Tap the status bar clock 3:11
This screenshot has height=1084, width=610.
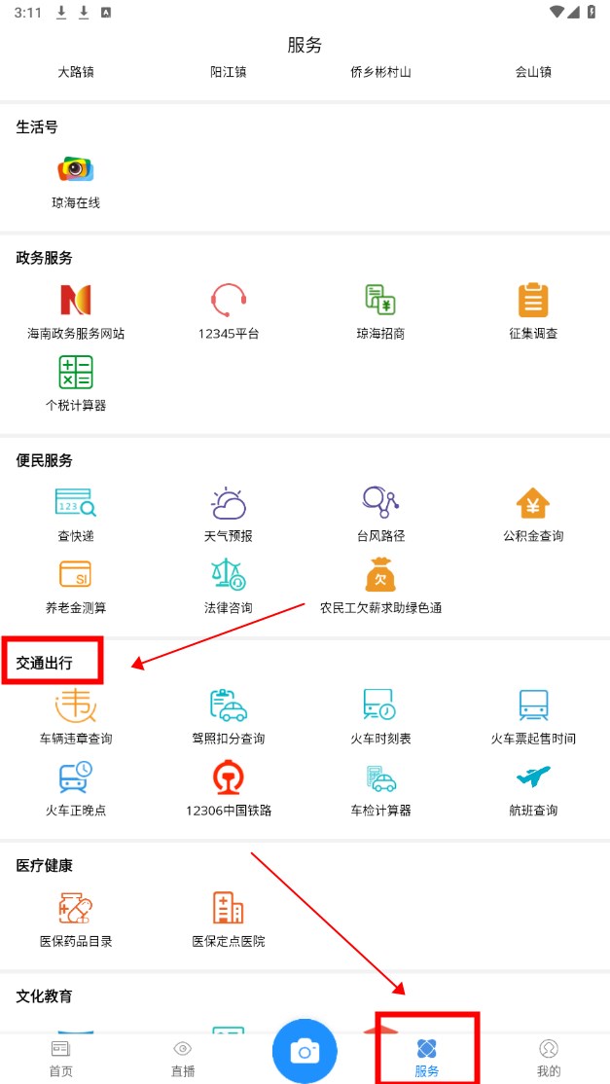tap(27, 13)
